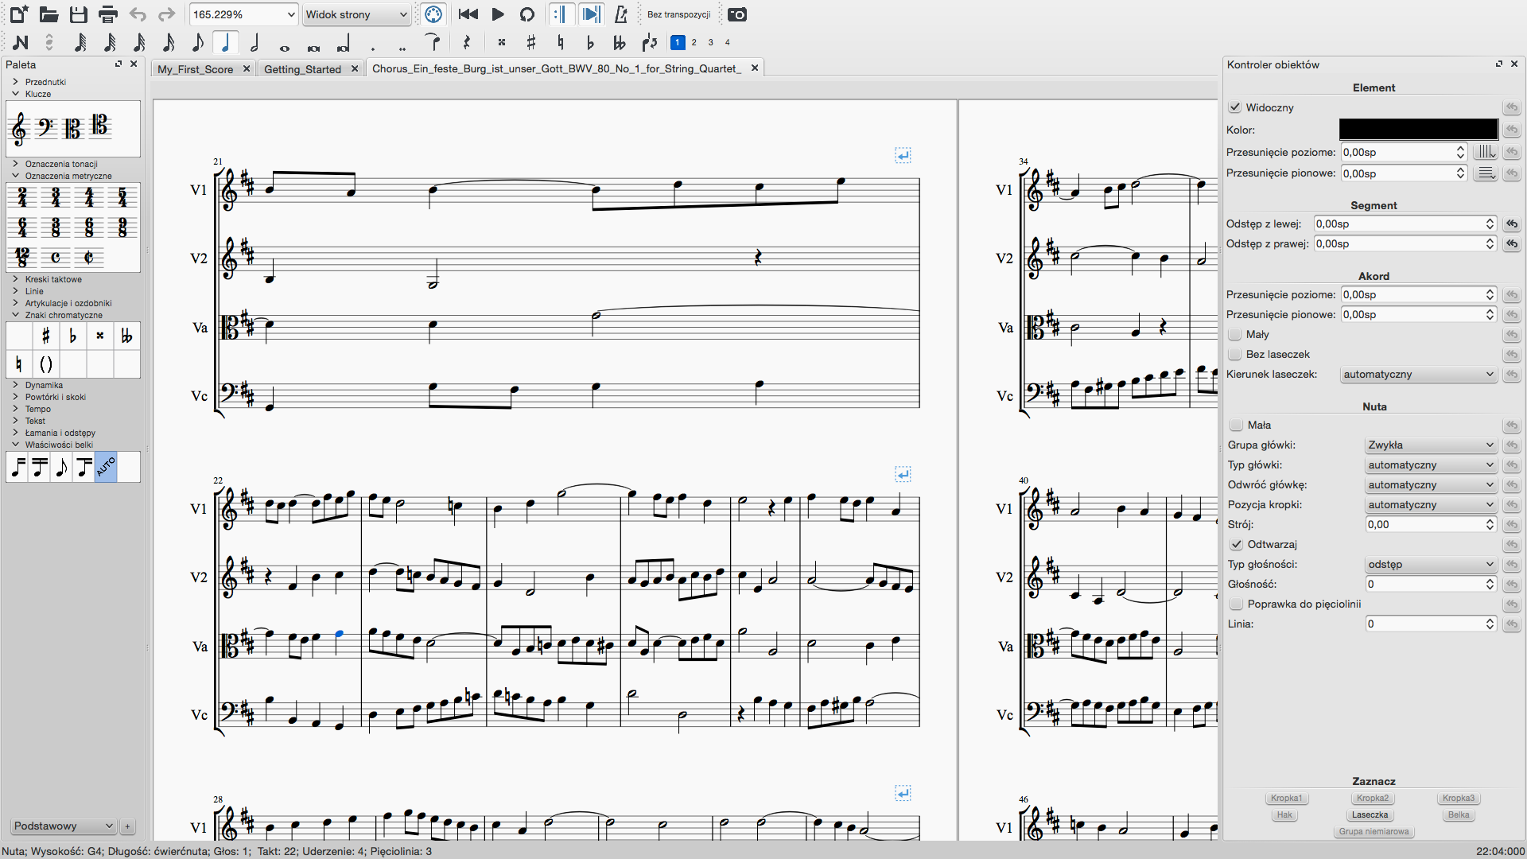Open the camera image capture tool
This screenshot has width=1527, height=859.
click(x=737, y=14)
